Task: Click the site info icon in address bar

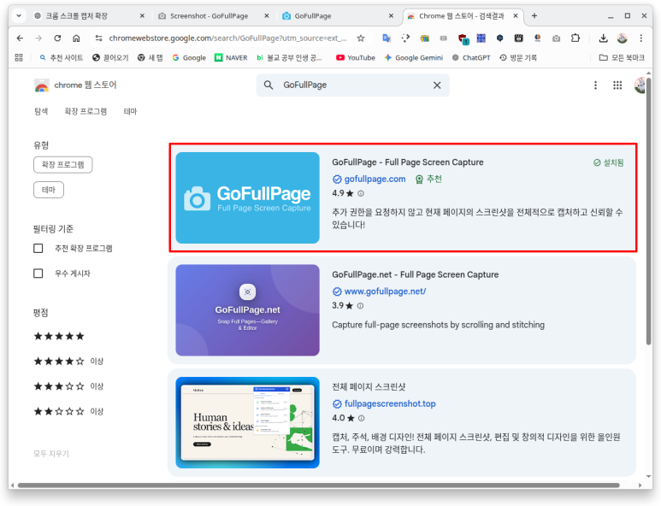Action: click(x=98, y=38)
